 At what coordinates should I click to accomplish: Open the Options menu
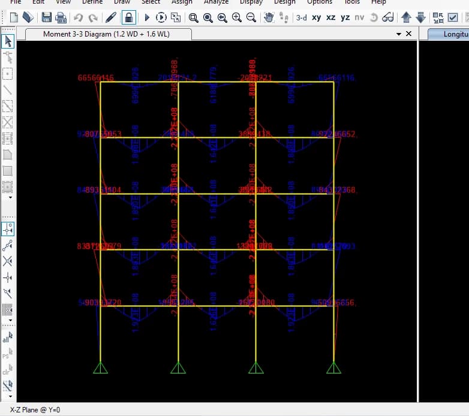coord(320,2)
